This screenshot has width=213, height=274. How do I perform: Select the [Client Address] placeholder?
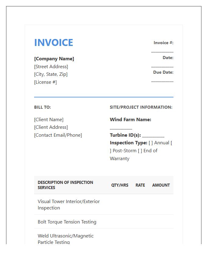[51, 127]
